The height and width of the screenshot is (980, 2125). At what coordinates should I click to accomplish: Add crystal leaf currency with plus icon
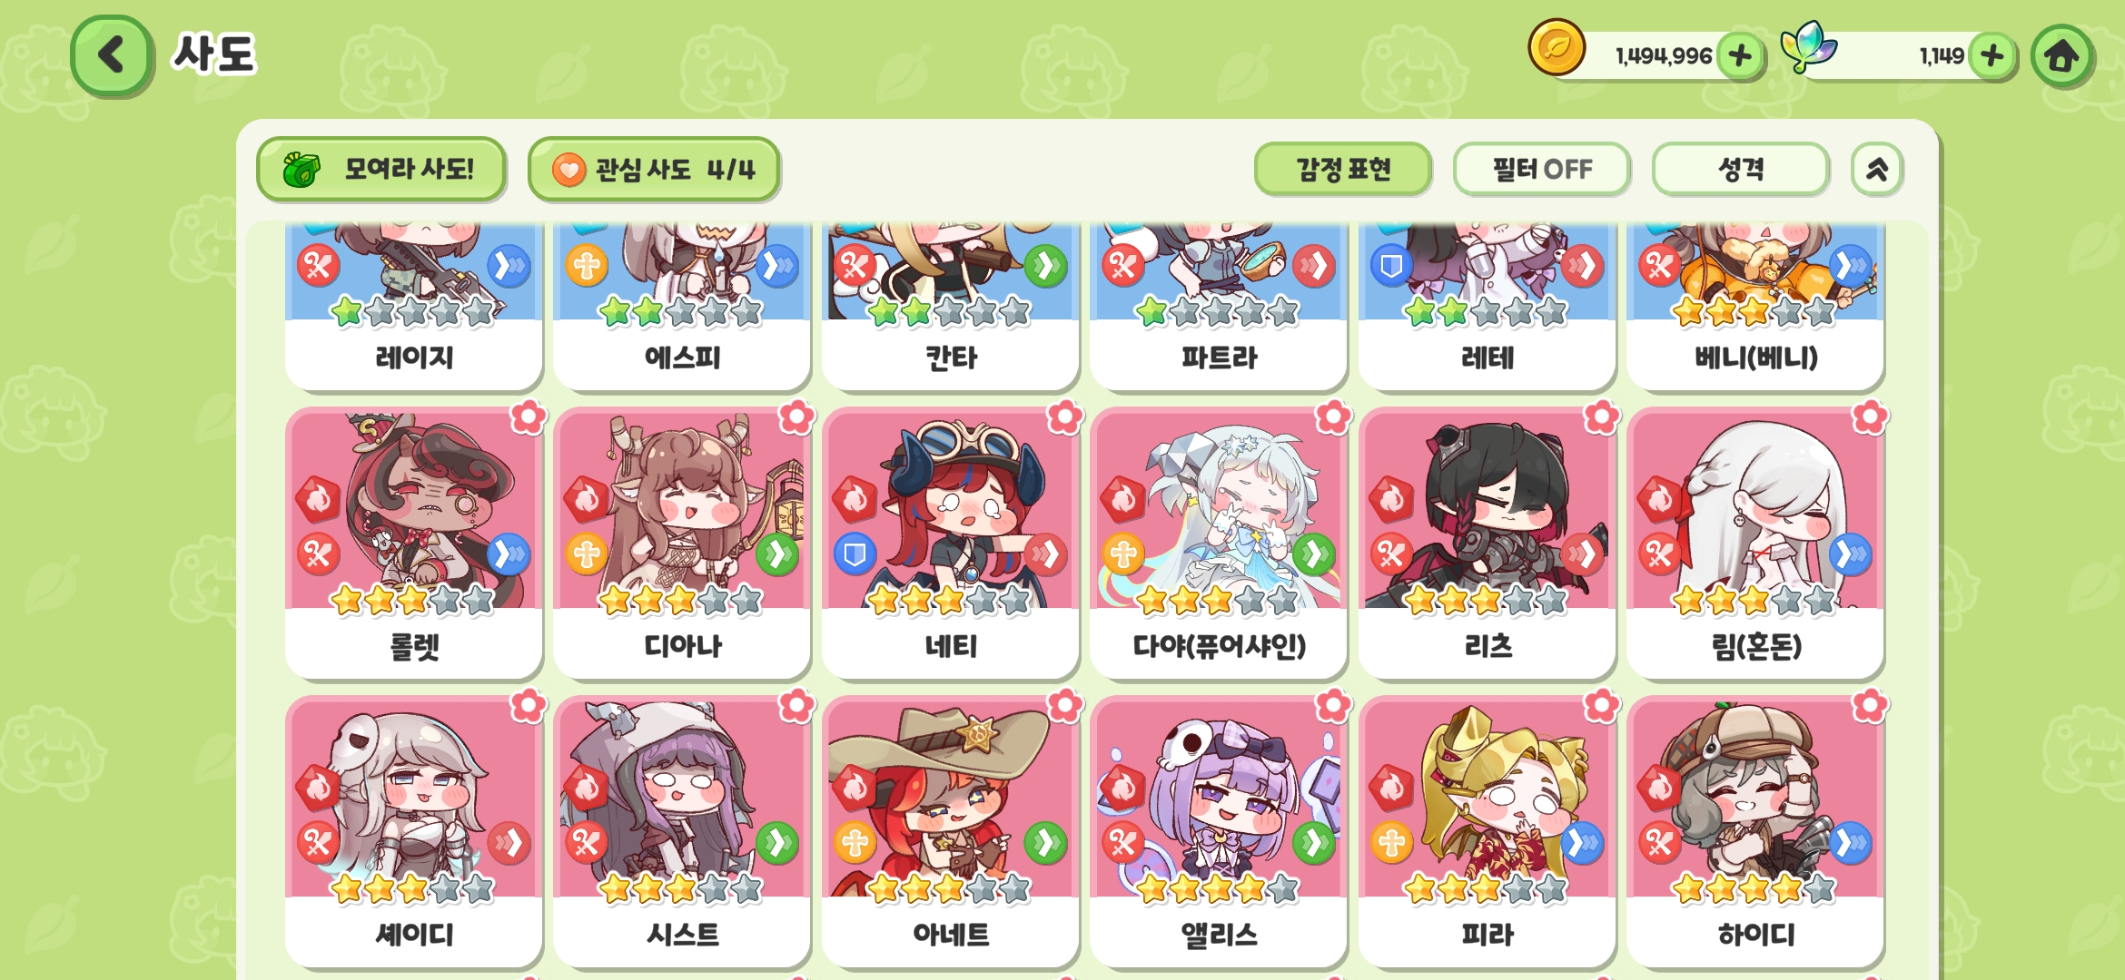point(1992,56)
